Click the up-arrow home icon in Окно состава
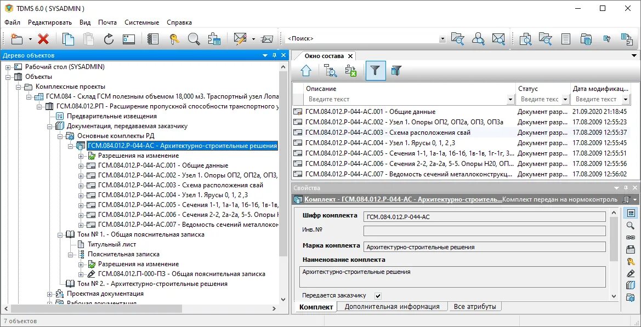 click(x=306, y=71)
